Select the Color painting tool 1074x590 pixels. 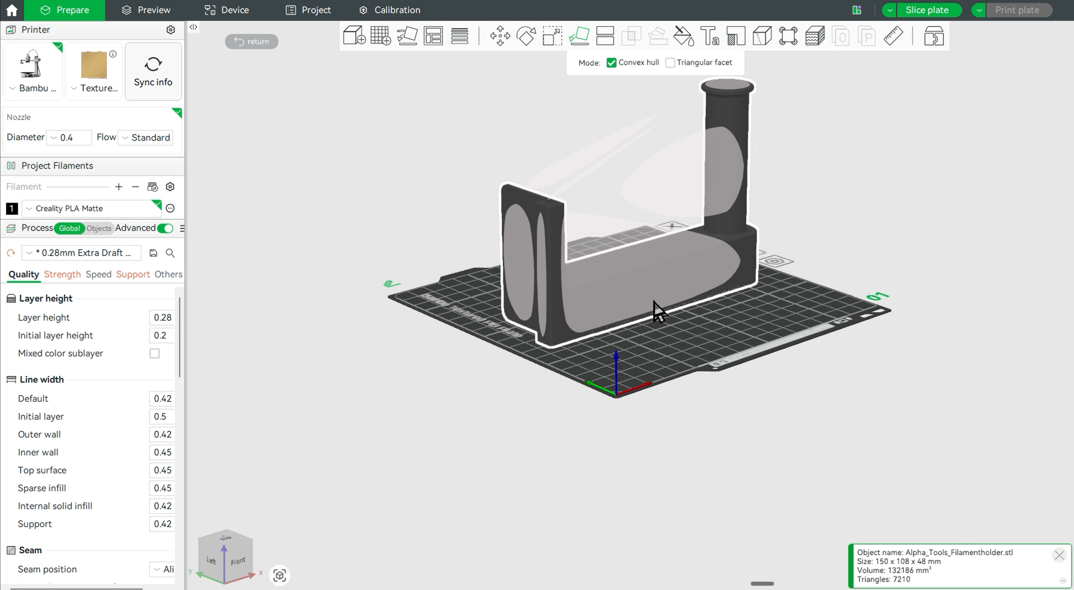(x=684, y=35)
